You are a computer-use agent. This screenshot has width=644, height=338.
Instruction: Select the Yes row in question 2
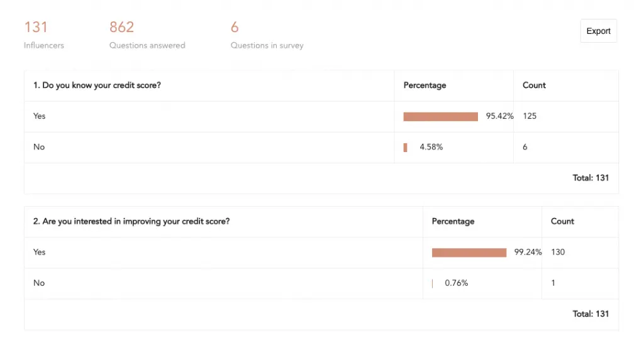[40, 253]
